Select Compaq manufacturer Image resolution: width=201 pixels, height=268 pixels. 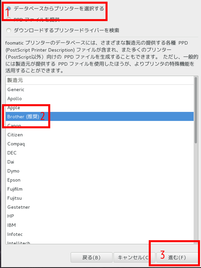tap(16, 144)
